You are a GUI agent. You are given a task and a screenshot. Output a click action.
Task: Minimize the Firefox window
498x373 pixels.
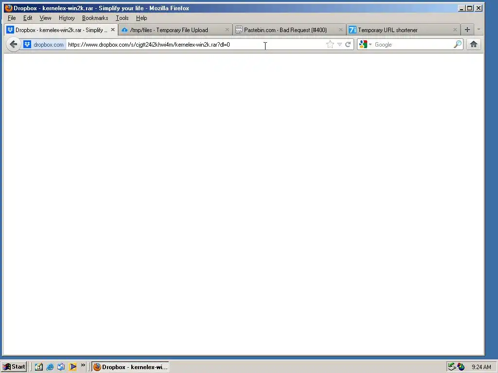(462, 8)
